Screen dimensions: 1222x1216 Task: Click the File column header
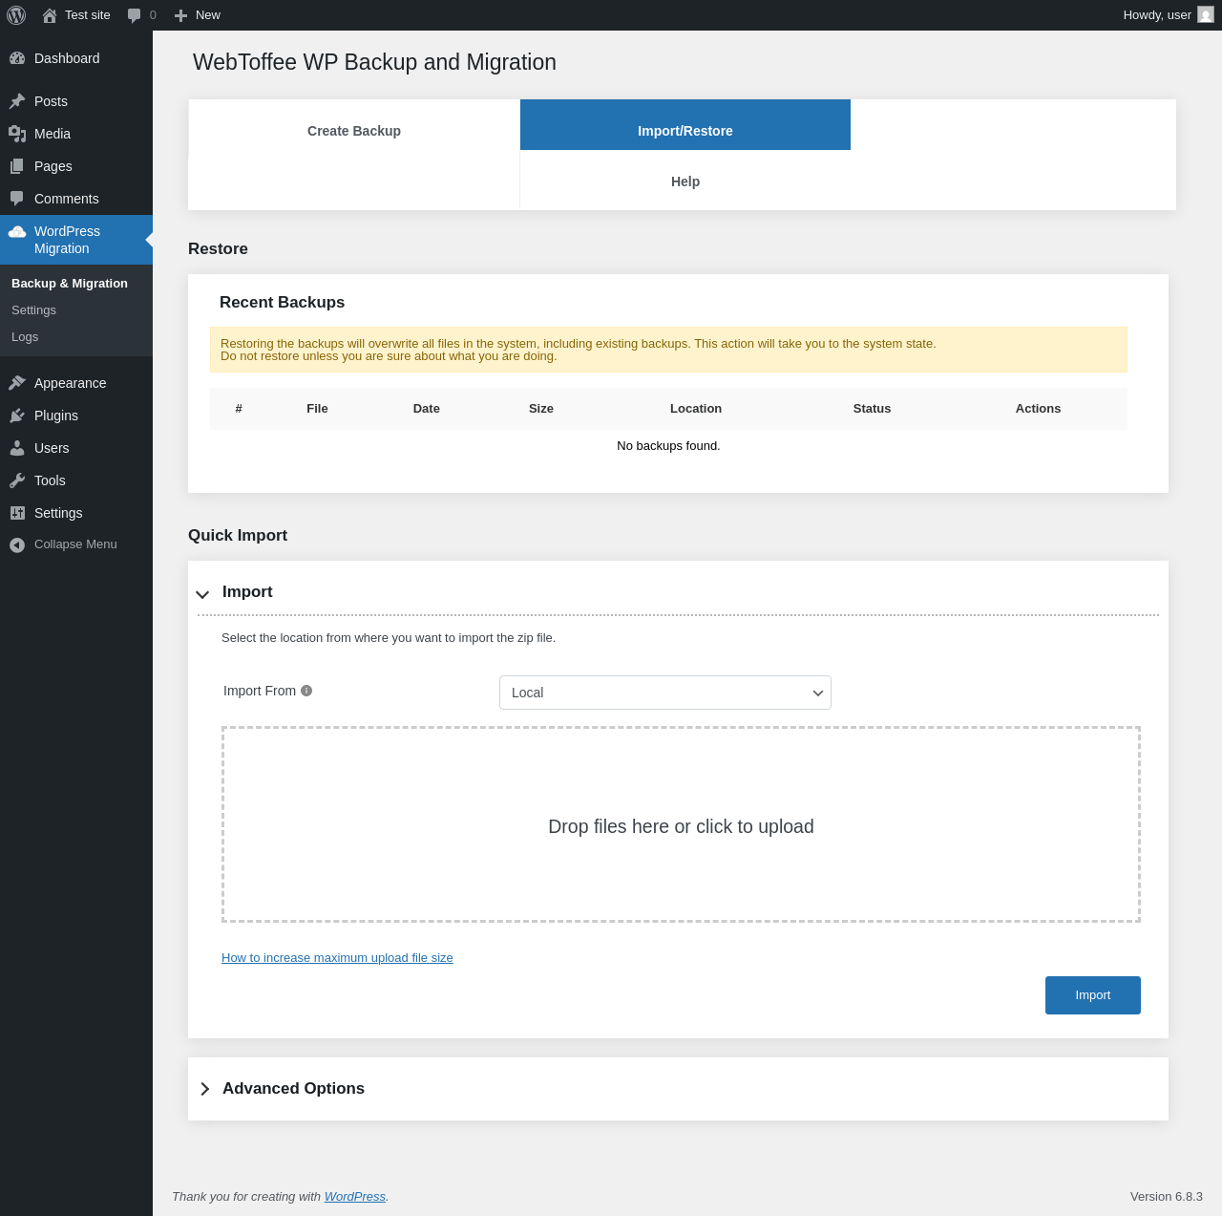point(317,409)
